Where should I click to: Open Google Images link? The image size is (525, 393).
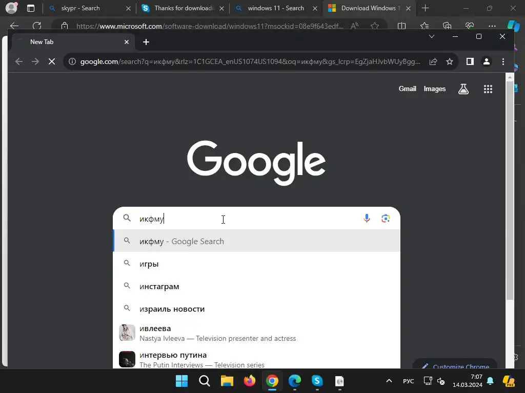tap(435, 89)
